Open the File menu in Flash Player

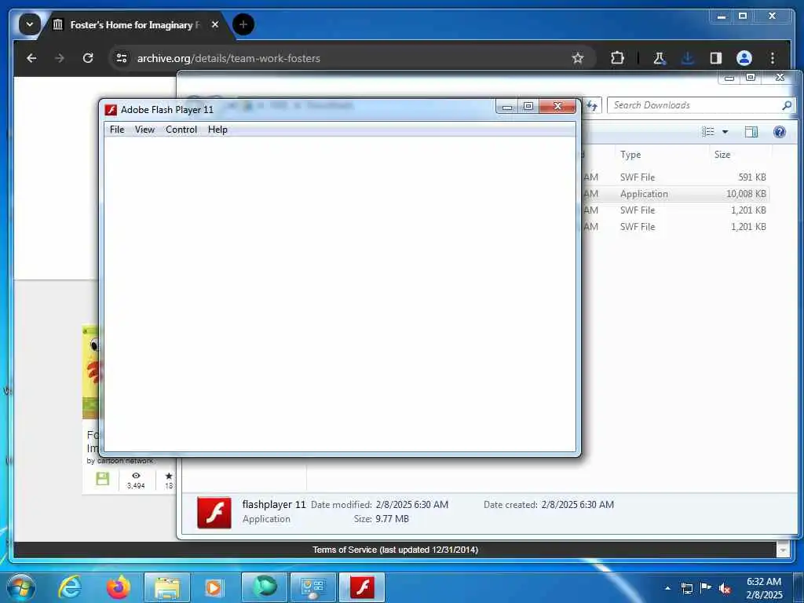pos(117,130)
